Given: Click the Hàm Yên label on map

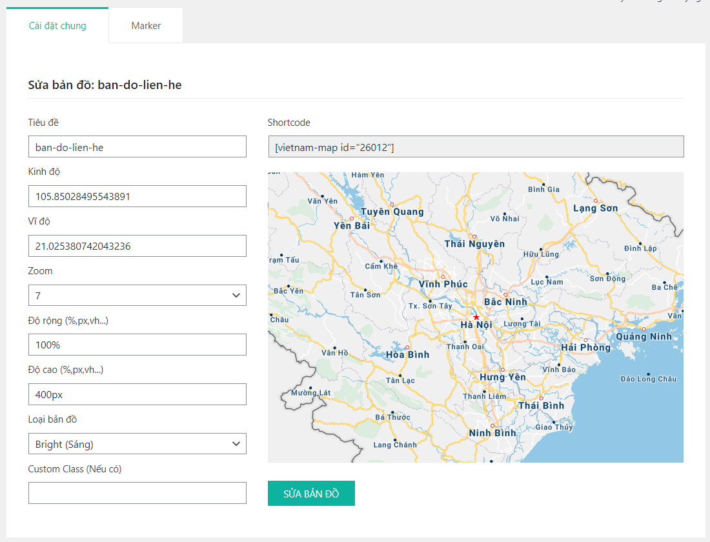Looking at the screenshot, I should pos(368,175).
